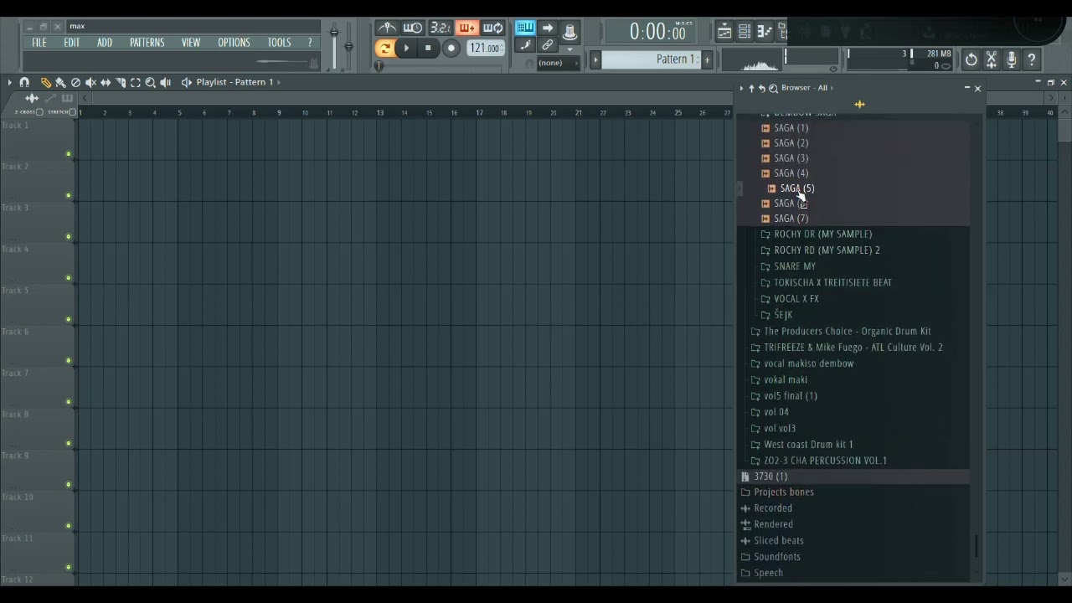Open the FILE menu
Viewport: 1072px width, 603px height.
point(39,43)
